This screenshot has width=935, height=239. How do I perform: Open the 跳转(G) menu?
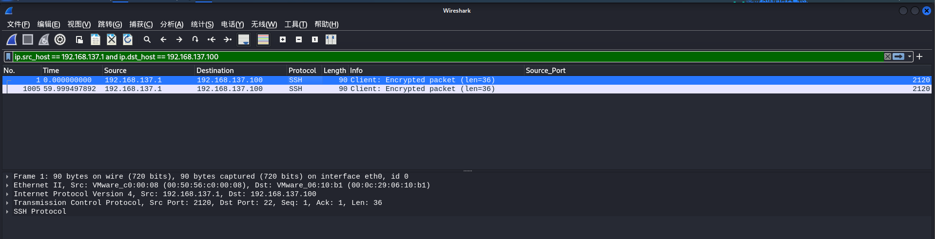click(x=110, y=24)
